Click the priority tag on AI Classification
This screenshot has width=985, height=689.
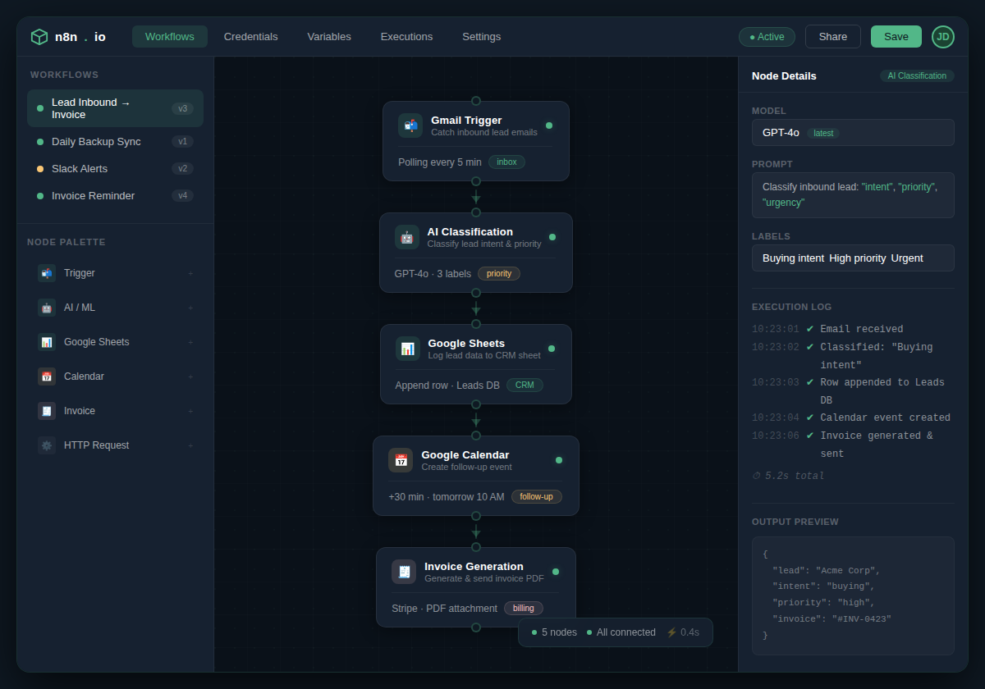tap(499, 273)
